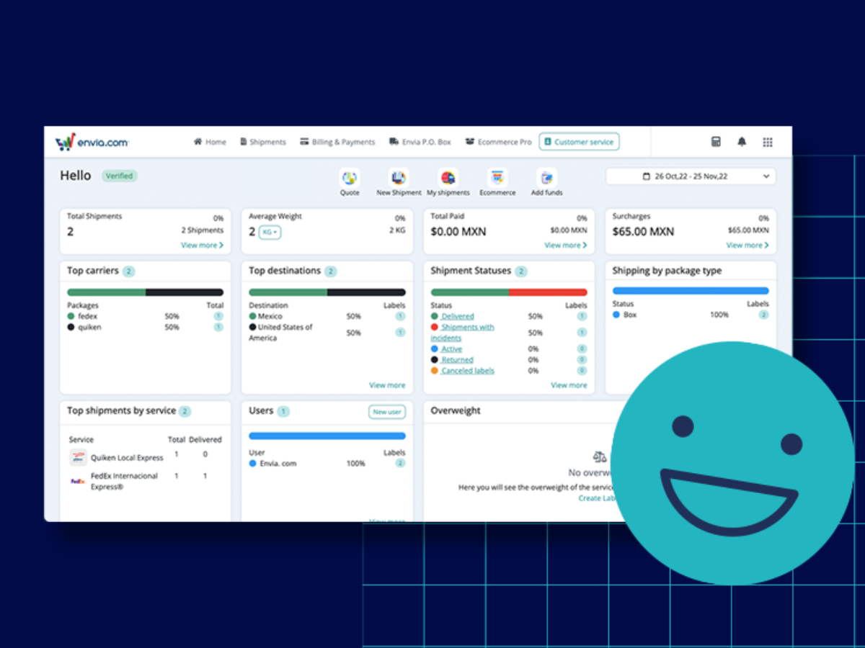Click View more in Top destinations card
The image size is (865, 648).
click(x=387, y=385)
